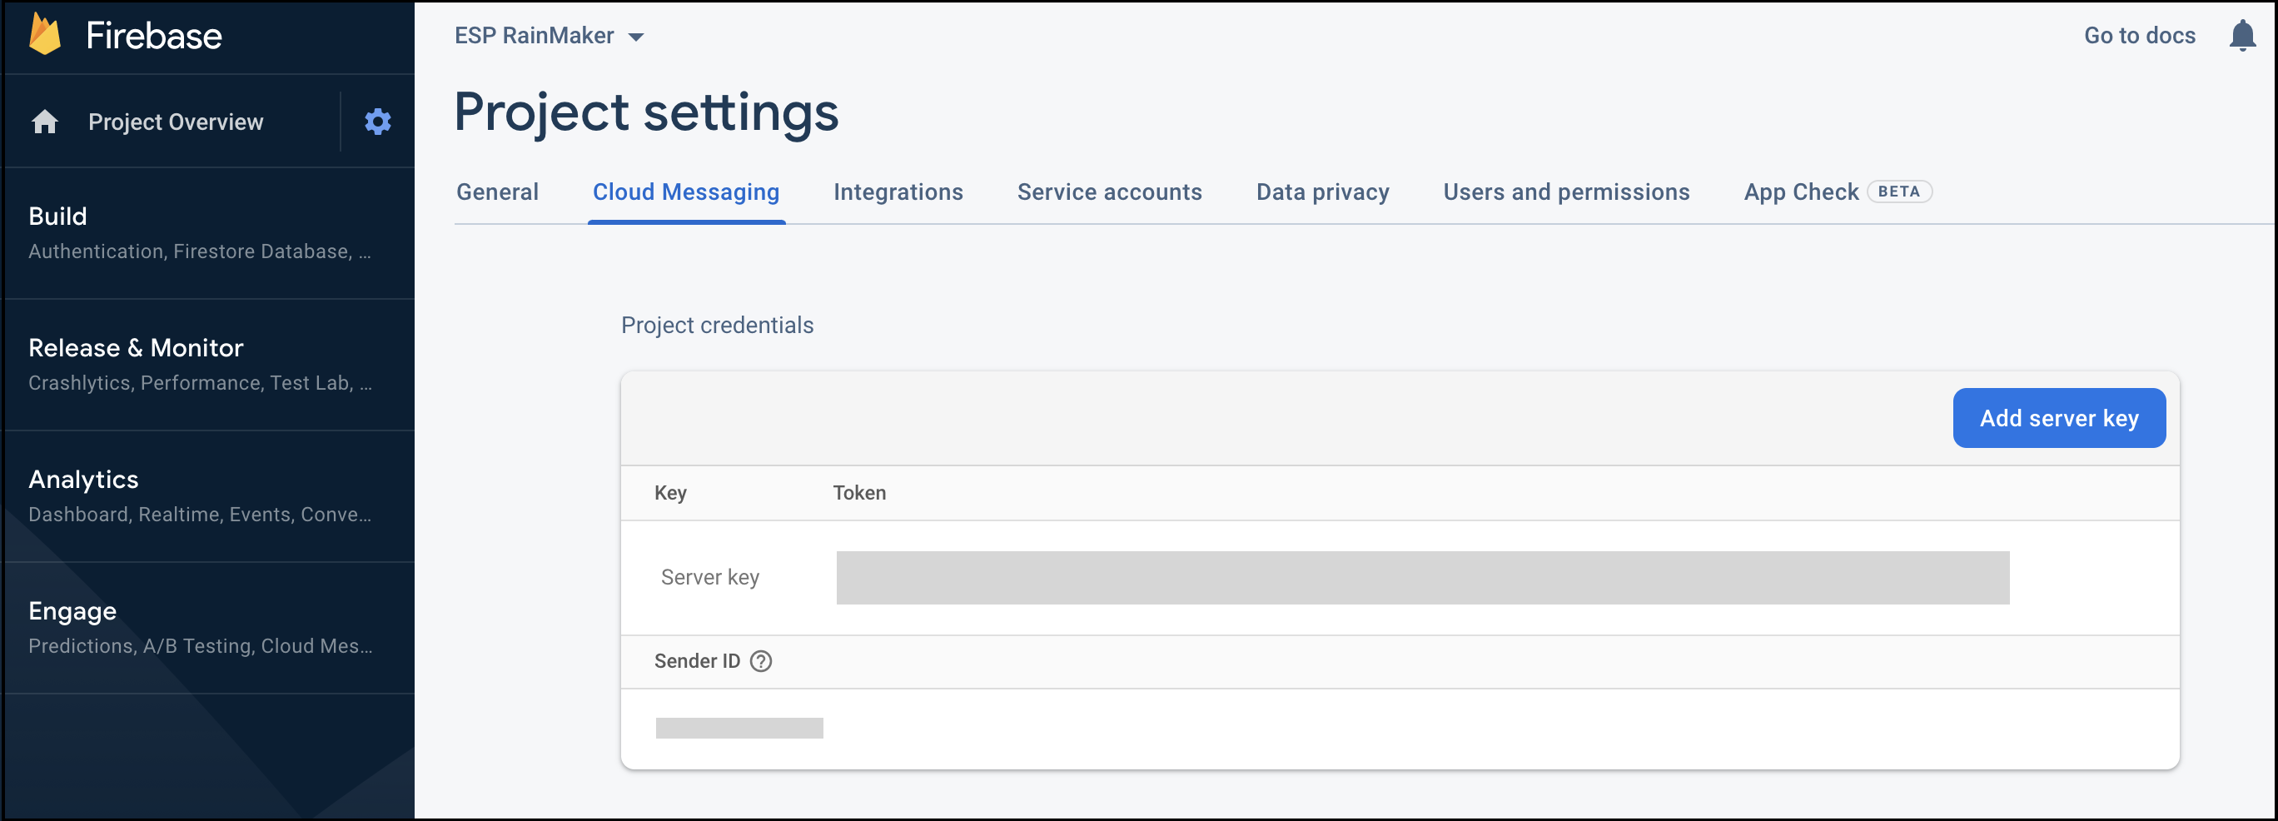2278x821 pixels.
Task: Switch to the App Check tab
Action: tap(1800, 192)
